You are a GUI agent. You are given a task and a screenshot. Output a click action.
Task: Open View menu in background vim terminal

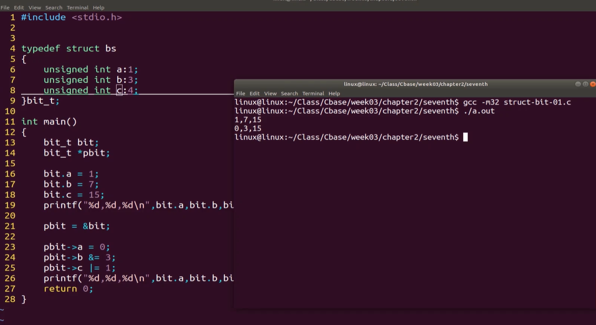35,7
